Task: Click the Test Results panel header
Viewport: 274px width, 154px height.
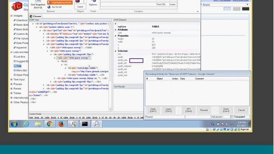Action: [128, 86]
